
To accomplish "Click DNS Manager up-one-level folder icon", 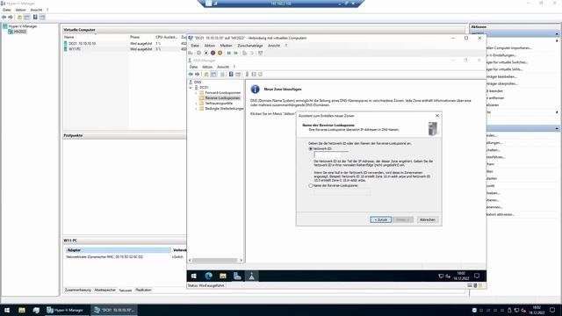I will pyautogui.click(x=206, y=74).
